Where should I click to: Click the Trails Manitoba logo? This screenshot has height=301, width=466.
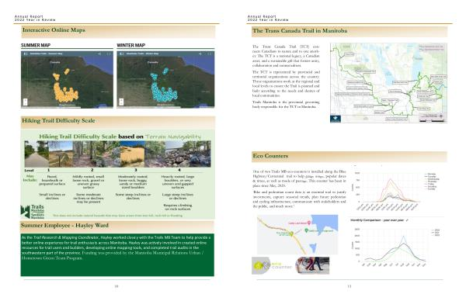[32, 211]
